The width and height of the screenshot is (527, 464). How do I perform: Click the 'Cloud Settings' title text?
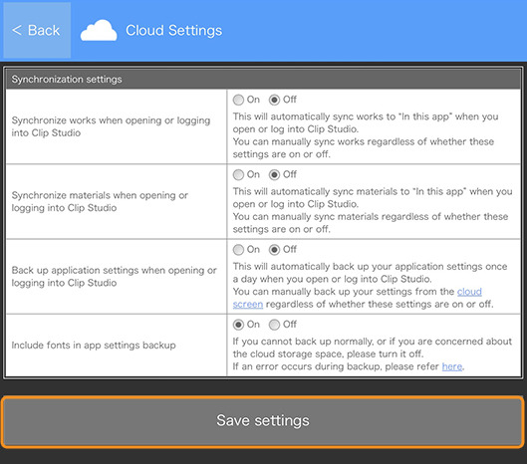point(173,30)
